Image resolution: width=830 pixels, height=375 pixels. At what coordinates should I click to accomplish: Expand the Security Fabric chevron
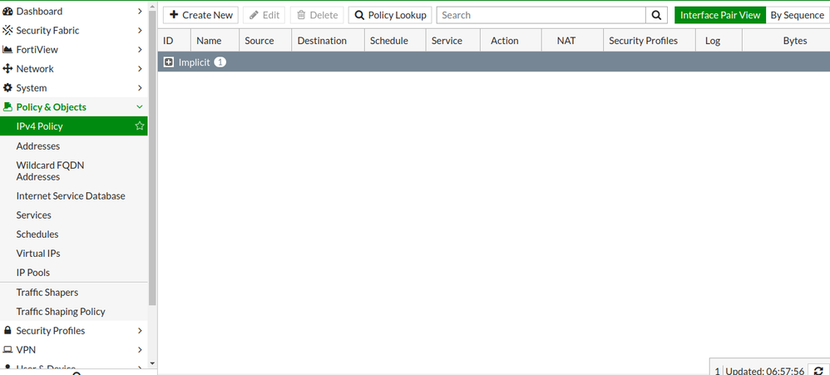tap(140, 30)
